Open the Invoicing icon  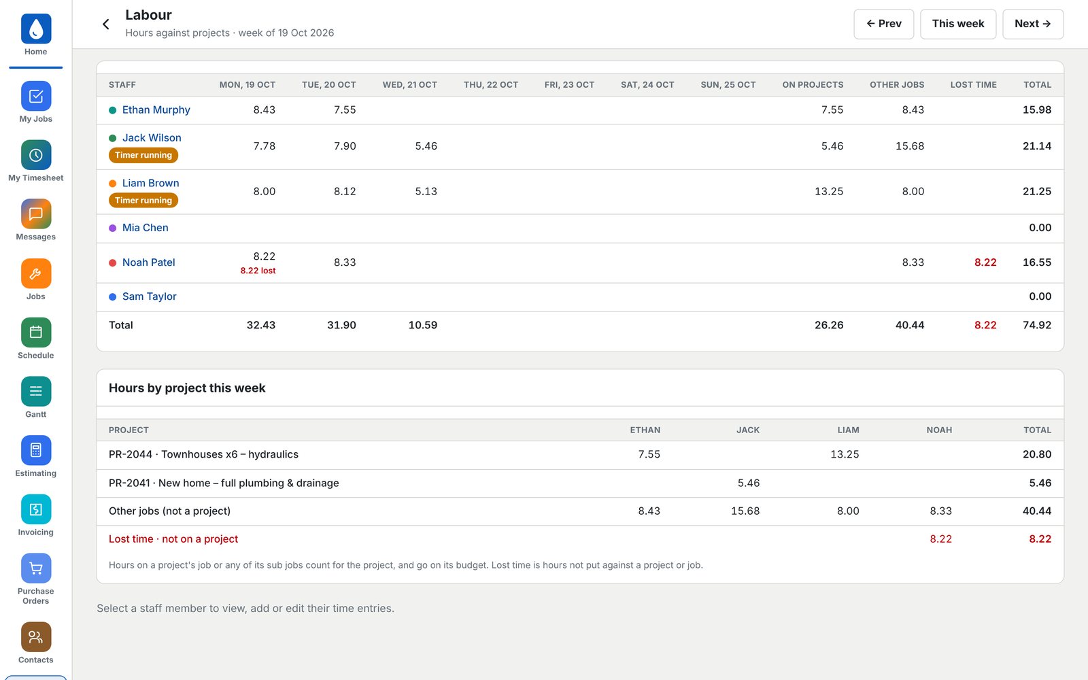(x=36, y=509)
